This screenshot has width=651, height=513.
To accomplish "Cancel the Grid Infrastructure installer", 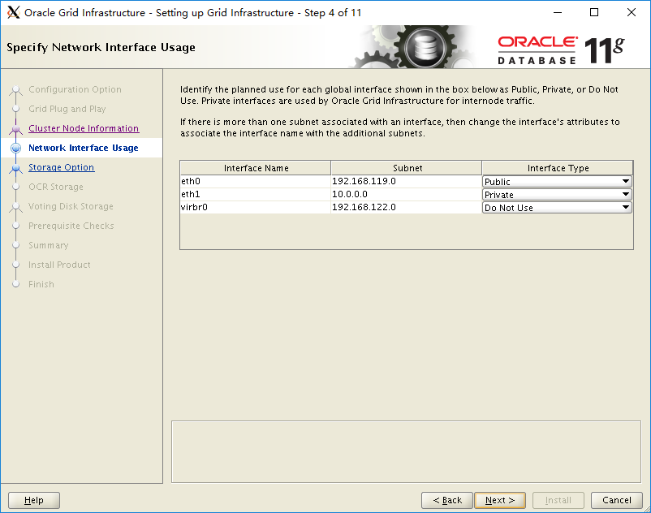I will click(x=617, y=500).
